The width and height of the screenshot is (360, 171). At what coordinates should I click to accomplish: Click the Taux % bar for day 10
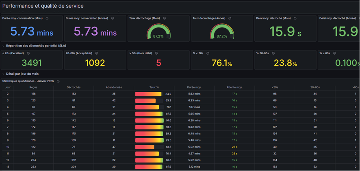(x=145, y=147)
